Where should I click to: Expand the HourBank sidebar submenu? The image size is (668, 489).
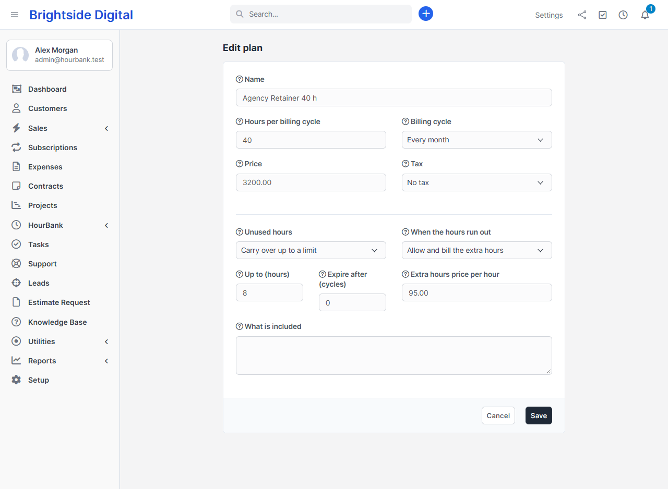(x=60, y=225)
